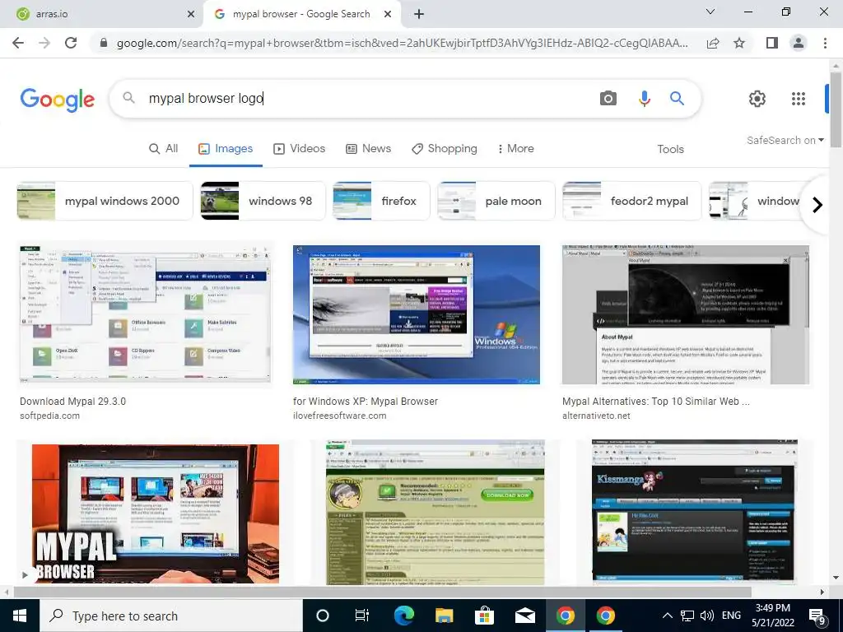Image resolution: width=843 pixels, height=632 pixels.
Task: Open Cortana circle on the taskbar
Action: (x=322, y=616)
